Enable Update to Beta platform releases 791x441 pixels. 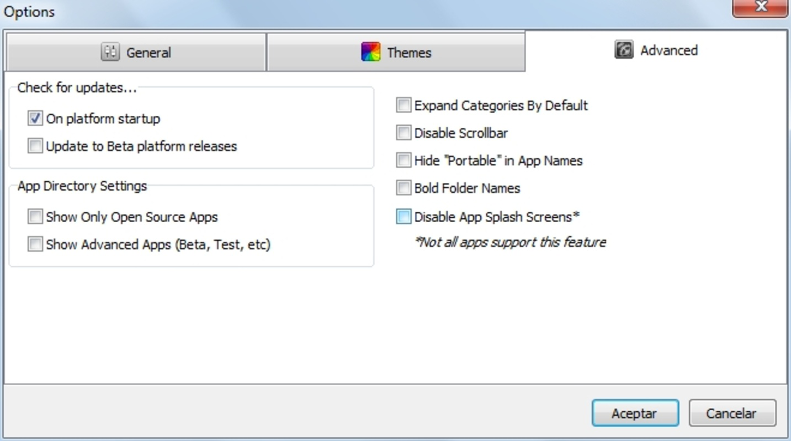pos(35,146)
